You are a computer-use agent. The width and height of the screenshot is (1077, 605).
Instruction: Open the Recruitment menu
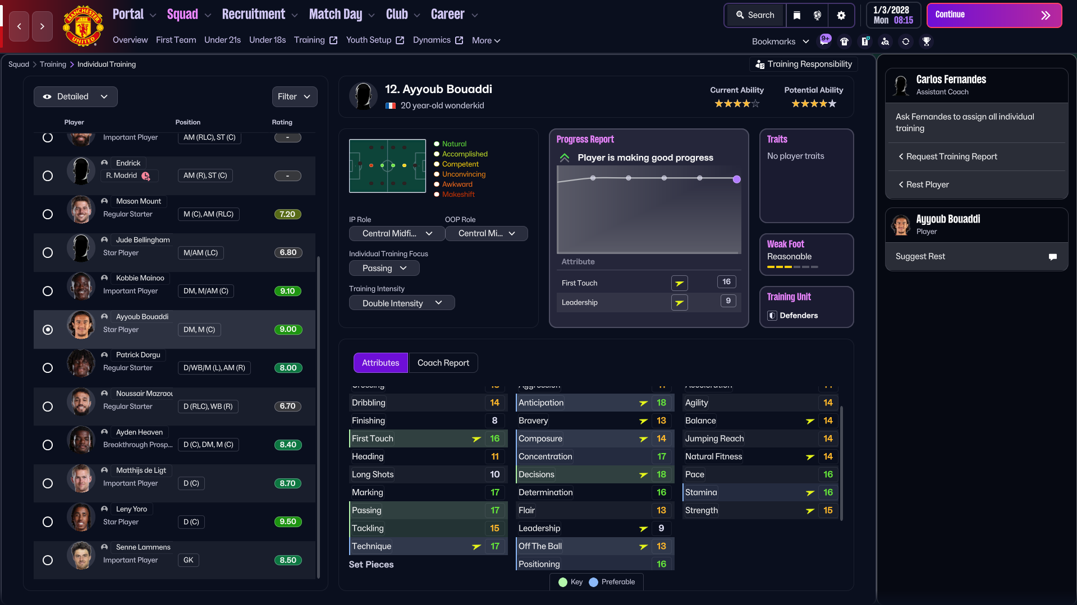(259, 15)
